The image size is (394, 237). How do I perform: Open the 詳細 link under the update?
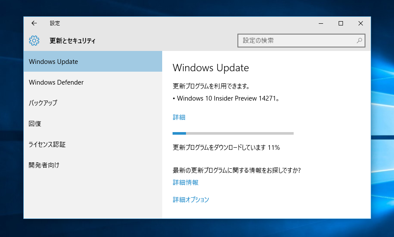click(179, 117)
